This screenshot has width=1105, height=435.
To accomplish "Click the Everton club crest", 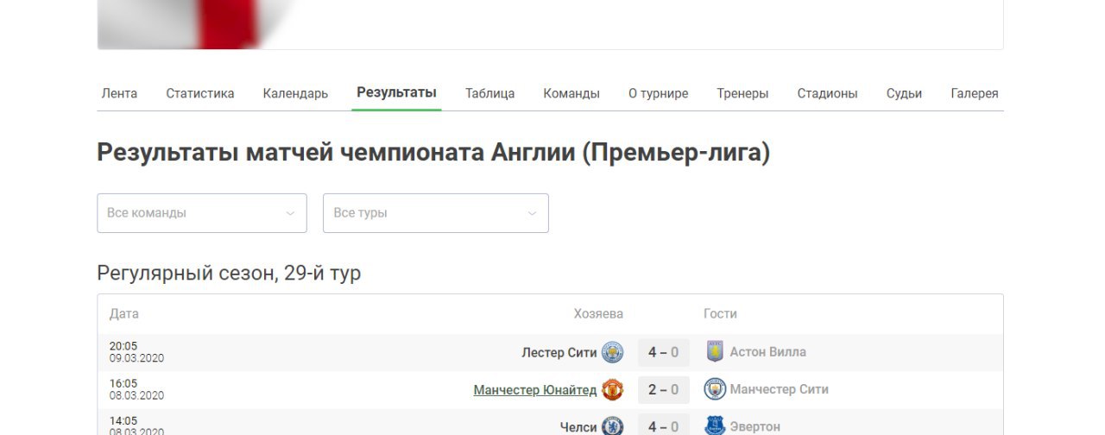I will 715,426.
